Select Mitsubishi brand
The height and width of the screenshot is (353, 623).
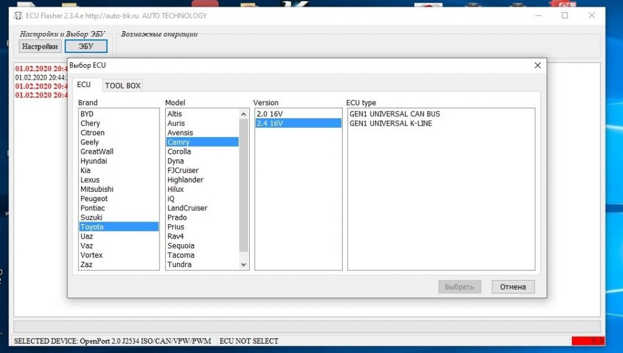(x=118, y=189)
